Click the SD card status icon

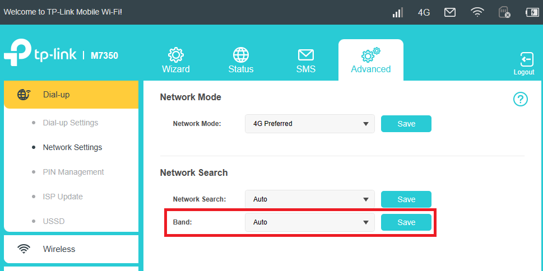point(504,12)
